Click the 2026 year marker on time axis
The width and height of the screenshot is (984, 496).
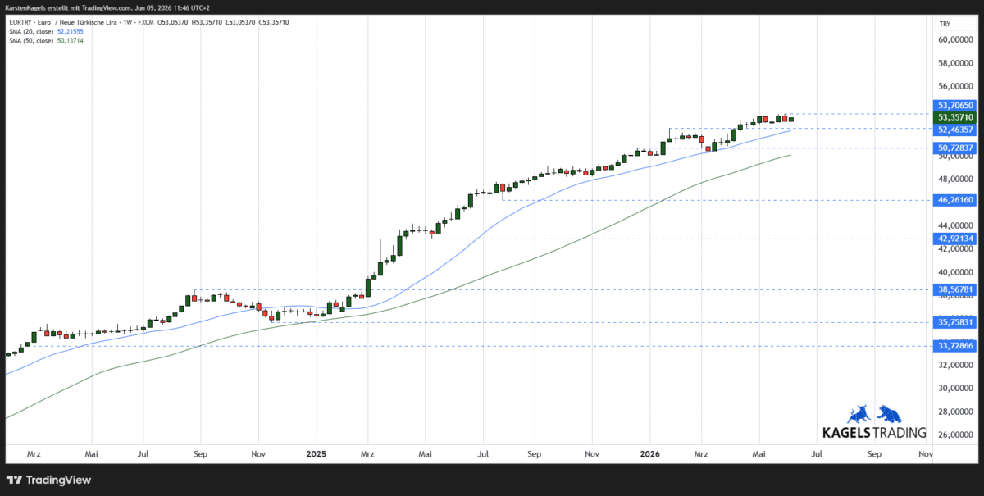[649, 453]
